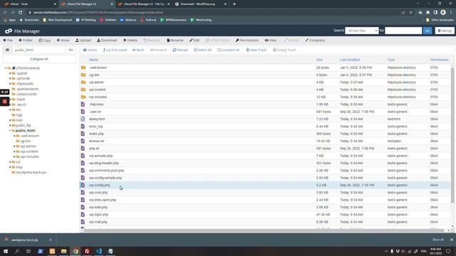The width and height of the screenshot is (456, 256).
Task: Expand the .cphorde folder in tree
Action: tap(10, 78)
